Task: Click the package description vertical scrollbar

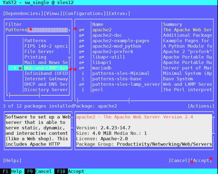Action: [213, 125]
